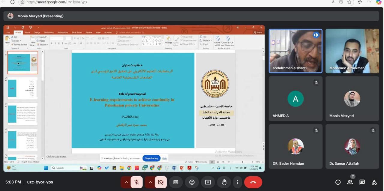The height and width of the screenshot is (191, 384).
Task: Toggle Underline formatting in Font group
Action: coord(59,43)
